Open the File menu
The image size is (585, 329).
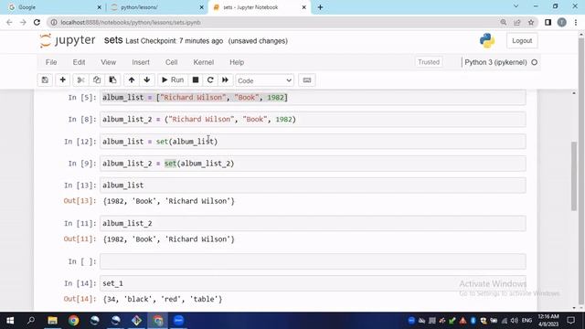(x=51, y=62)
